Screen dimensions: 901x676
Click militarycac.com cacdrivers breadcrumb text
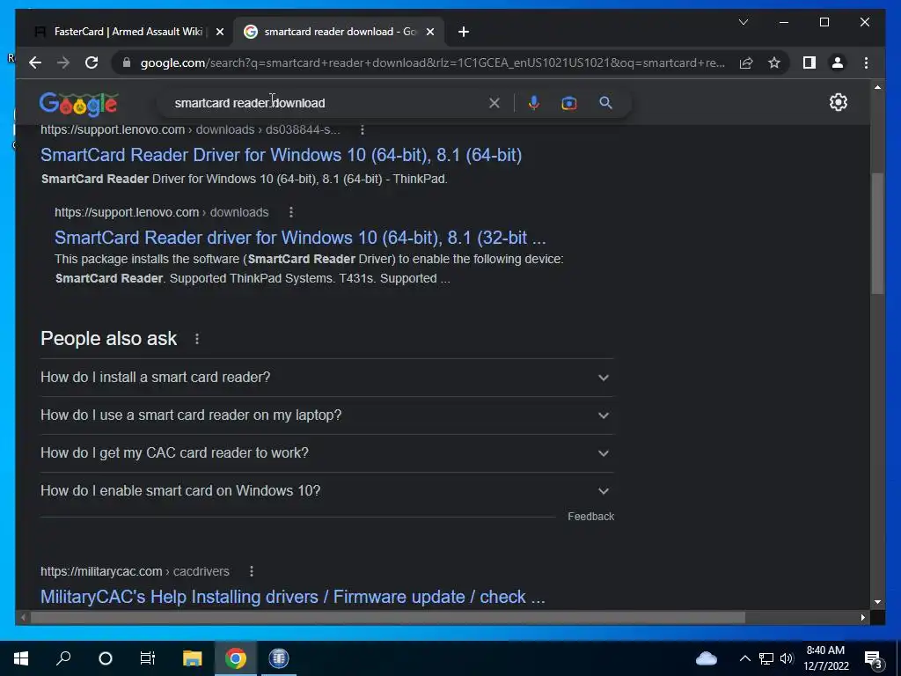point(135,571)
